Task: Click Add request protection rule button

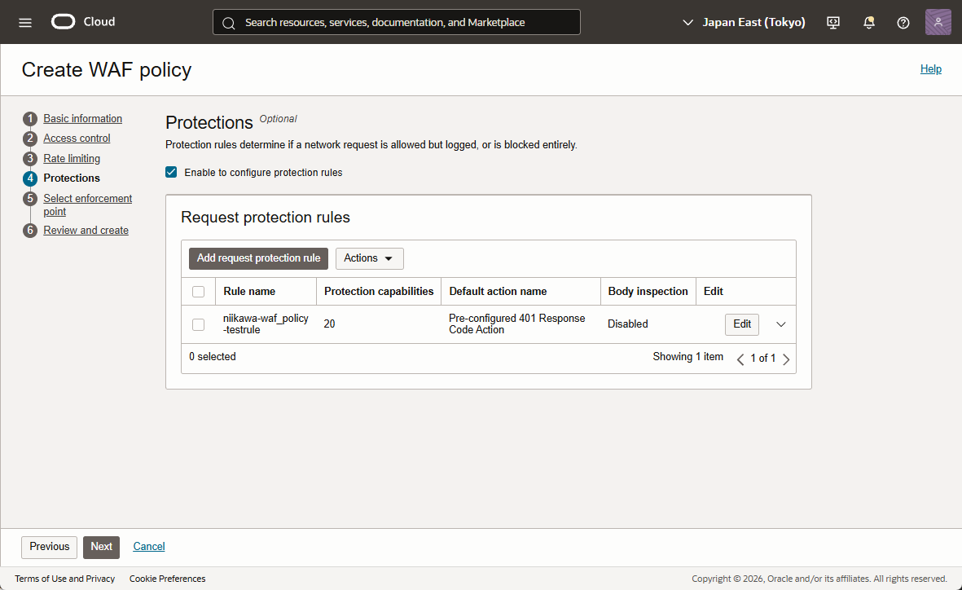Action: tap(258, 258)
